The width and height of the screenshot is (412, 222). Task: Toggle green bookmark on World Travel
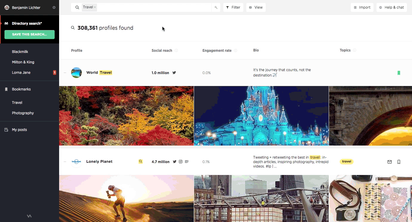coord(399,73)
